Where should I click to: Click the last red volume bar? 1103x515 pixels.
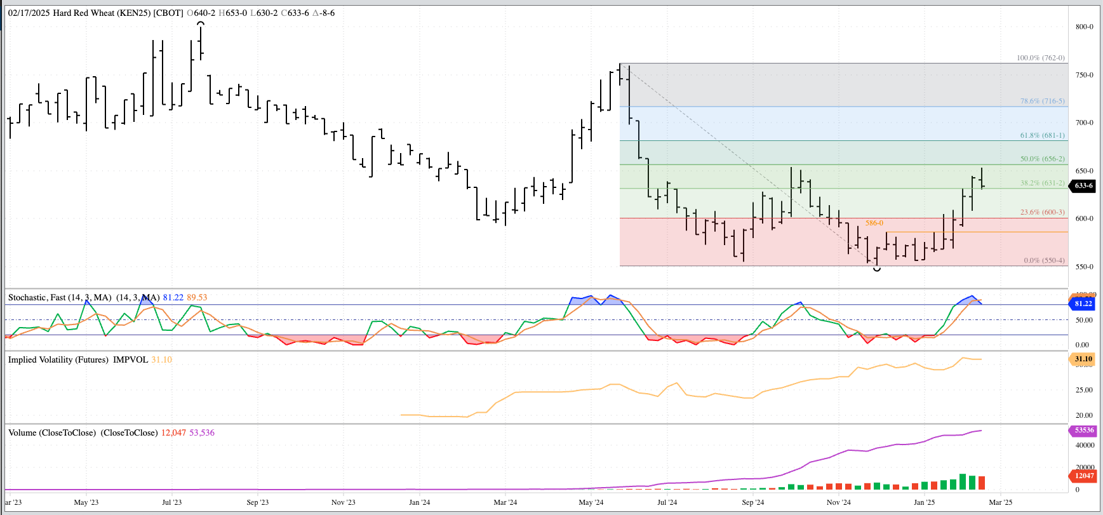pyautogui.click(x=982, y=483)
